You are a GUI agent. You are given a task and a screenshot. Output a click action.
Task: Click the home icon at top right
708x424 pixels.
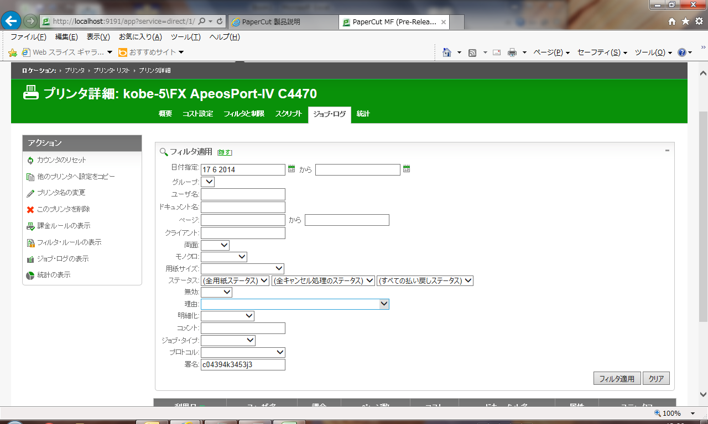click(x=673, y=21)
